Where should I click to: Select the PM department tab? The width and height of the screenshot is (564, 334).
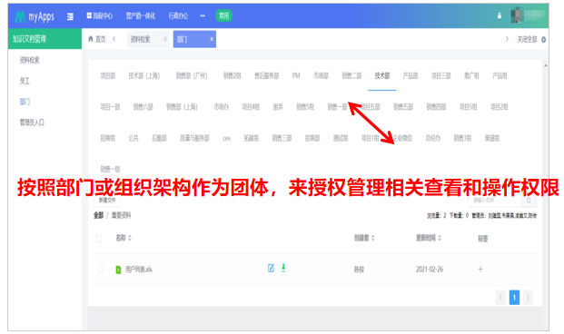(x=296, y=75)
